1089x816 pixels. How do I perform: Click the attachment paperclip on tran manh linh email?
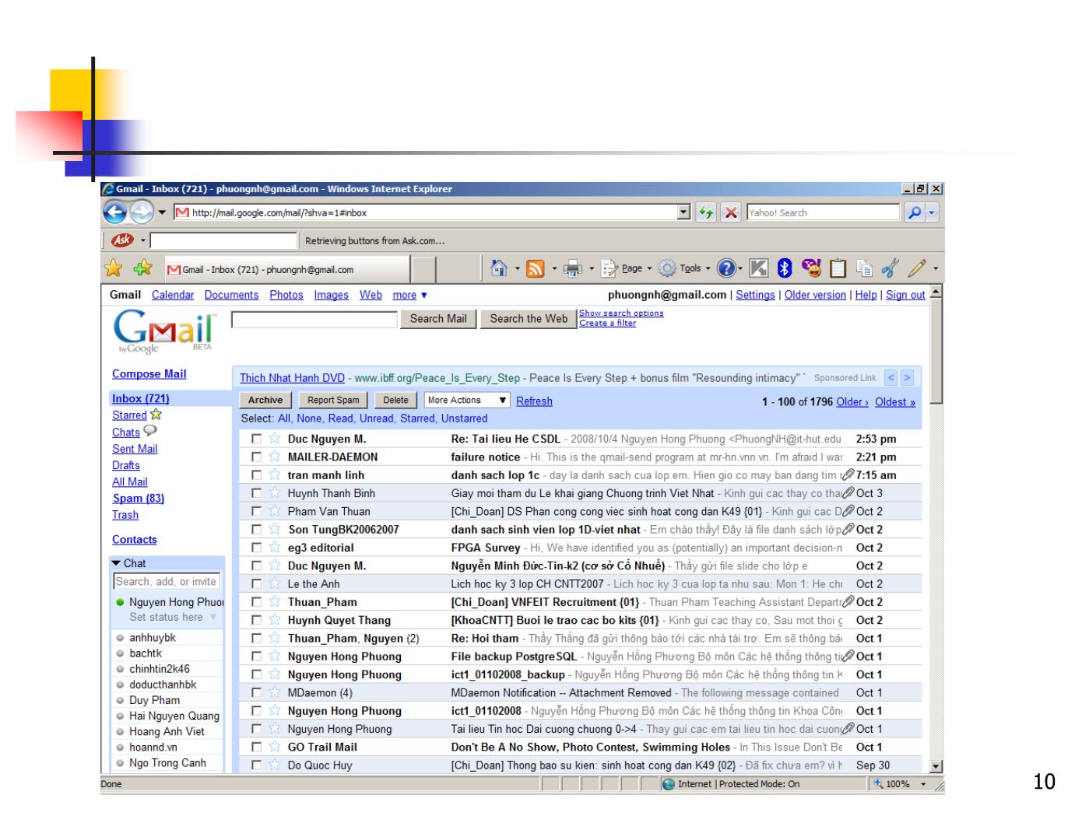pyautogui.click(x=848, y=475)
